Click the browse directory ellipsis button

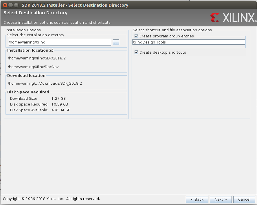pos(116,42)
